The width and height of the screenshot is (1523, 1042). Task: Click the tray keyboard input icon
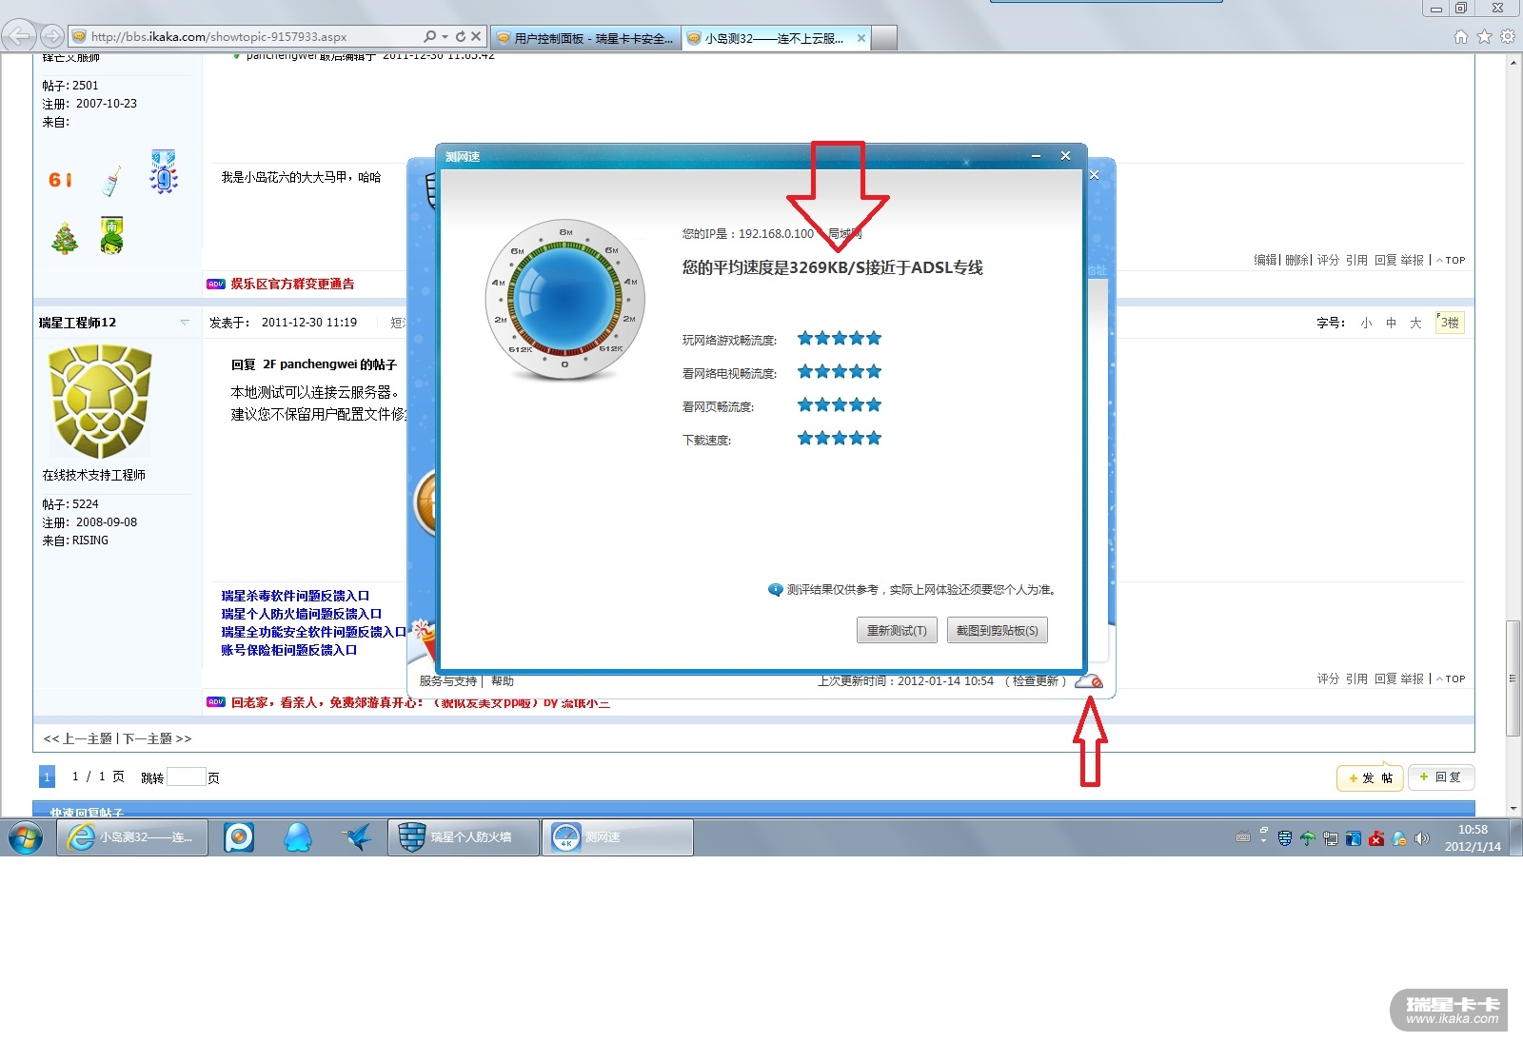pos(1242,838)
